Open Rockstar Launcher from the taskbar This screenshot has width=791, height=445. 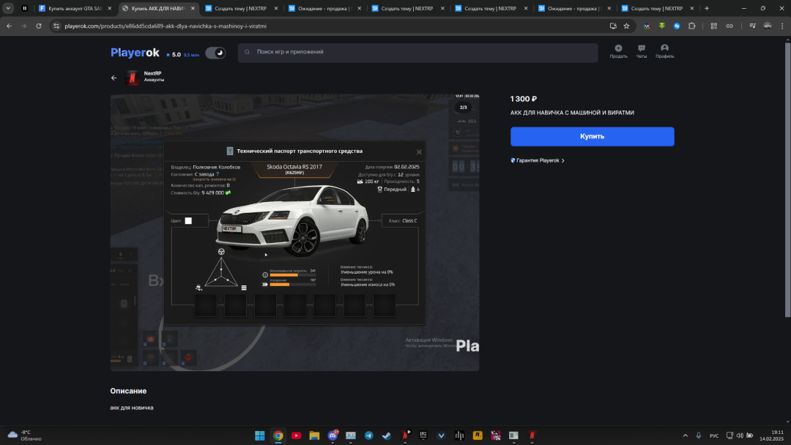click(x=478, y=435)
